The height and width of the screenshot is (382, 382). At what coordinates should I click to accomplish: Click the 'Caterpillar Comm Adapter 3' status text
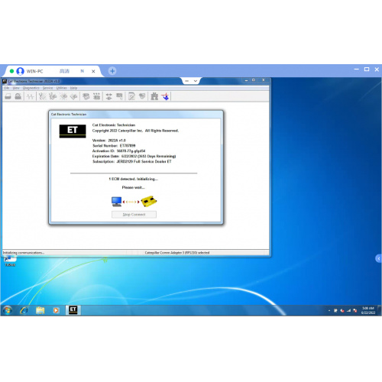coord(177,253)
